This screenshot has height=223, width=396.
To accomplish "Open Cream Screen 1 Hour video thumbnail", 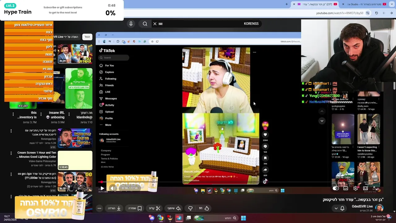I will pos(75,160).
